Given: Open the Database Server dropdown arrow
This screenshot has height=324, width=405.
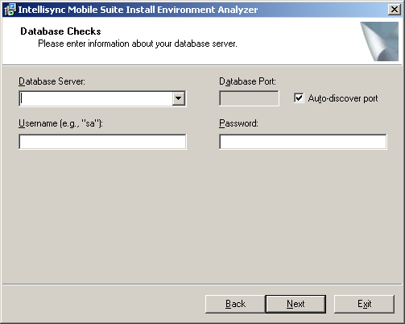Looking at the screenshot, I should (179, 98).
